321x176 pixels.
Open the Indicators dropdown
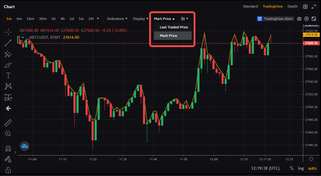tap(117, 19)
